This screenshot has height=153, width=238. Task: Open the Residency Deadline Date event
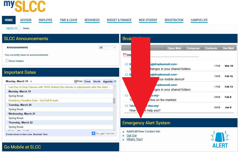point(59,100)
